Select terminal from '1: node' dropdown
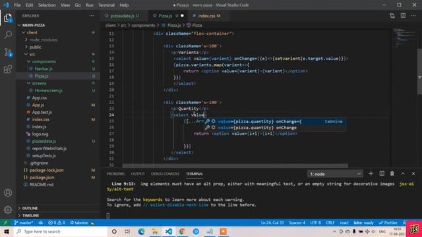 tap(335, 174)
